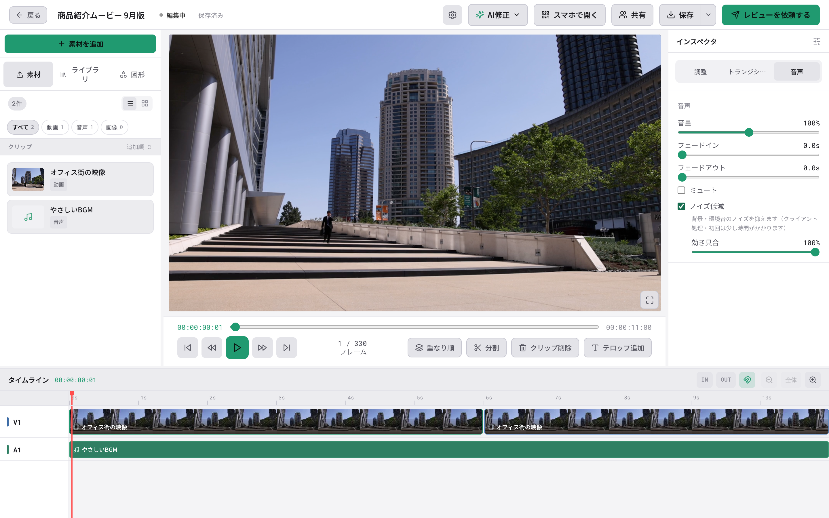Expand the AI修正 dropdown menu
Screen dimensions: 829x518
(498, 15)
